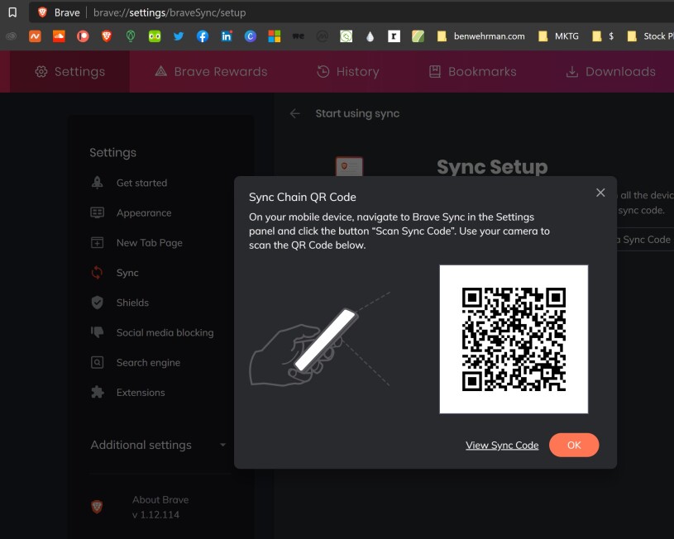Click the brave://settings address bar URL

pos(170,12)
